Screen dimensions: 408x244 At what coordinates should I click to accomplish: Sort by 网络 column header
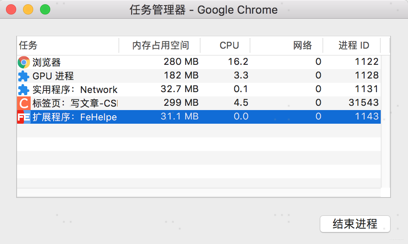point(302,45)
